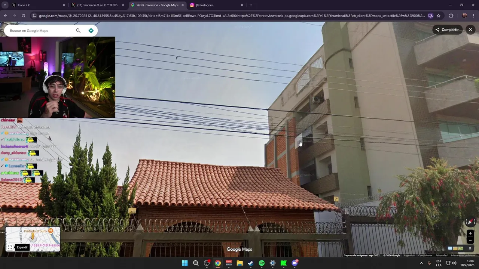479x269 pixels.
Task: Zoom in with the plus button
Action: (x=470, y=233)
